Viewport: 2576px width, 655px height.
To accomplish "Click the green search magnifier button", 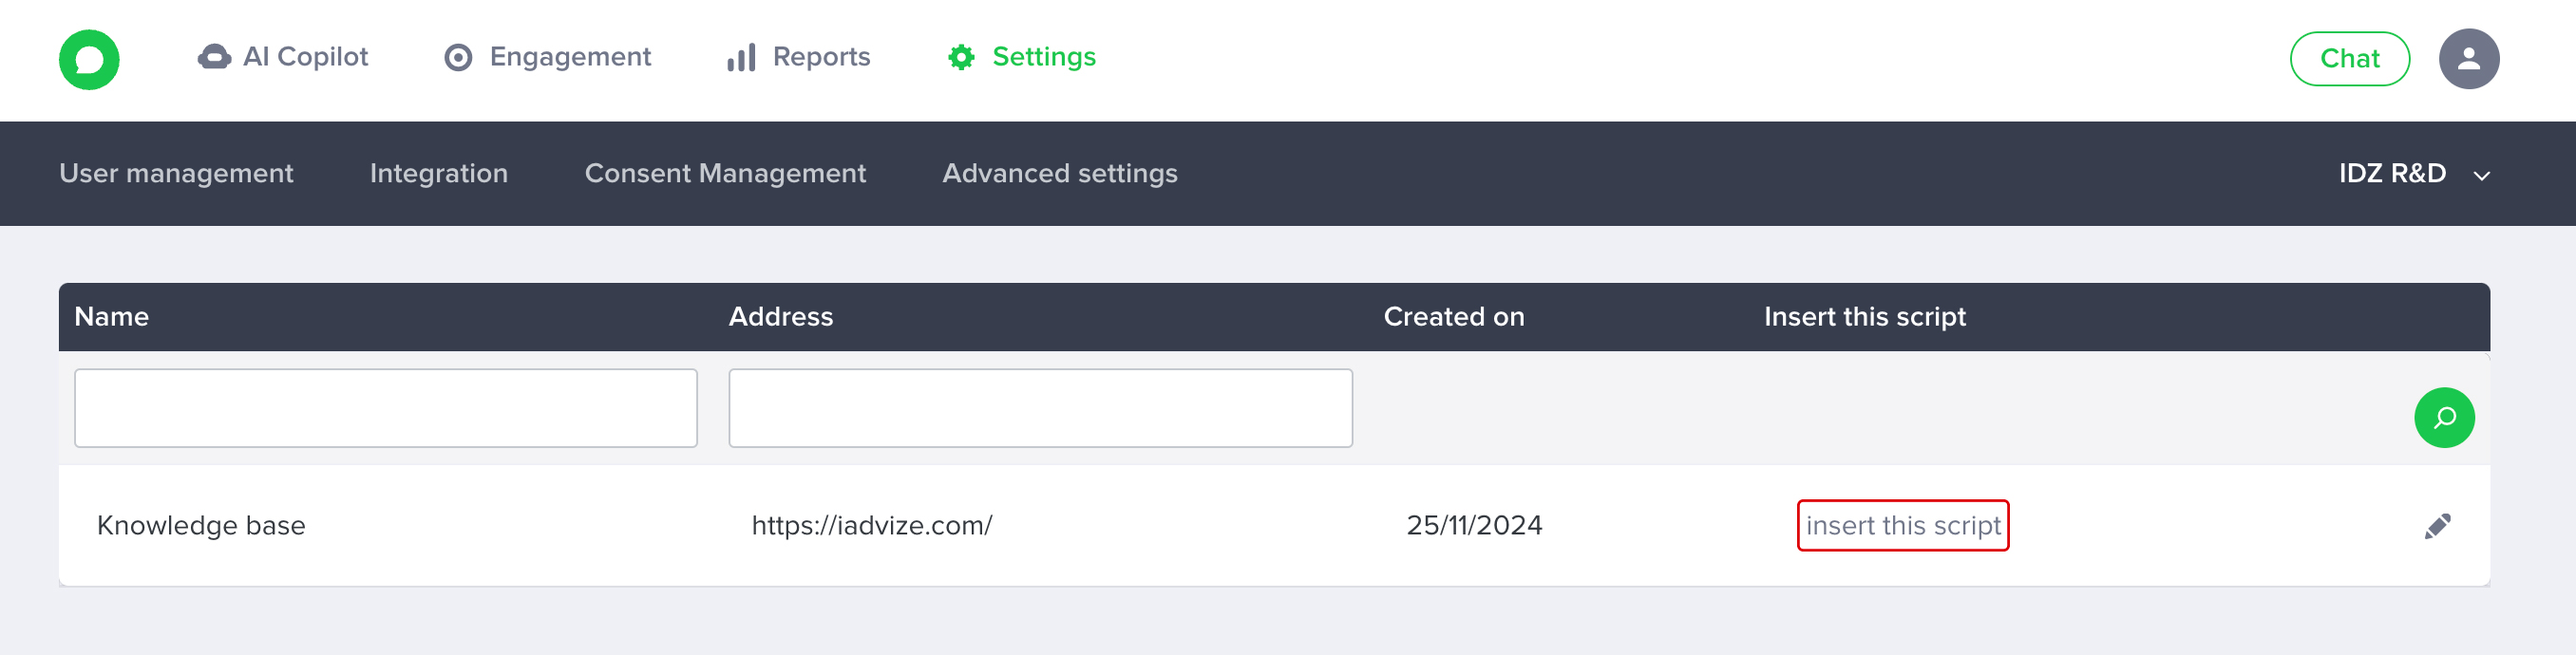I will pyautogui.click(x=2443, y=417).
